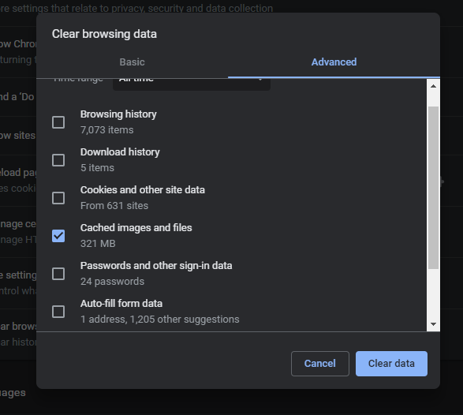
Task: Click the scrollbar down arrow icon
Action: click(x=433, y=324)
